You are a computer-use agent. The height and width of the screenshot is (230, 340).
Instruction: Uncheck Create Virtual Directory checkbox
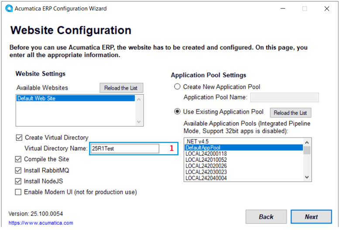[x=19, y=137]
